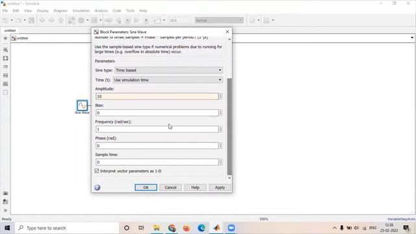Click the Open model toolbar icon
416x234 pixels.
click(x=18, y=20)
